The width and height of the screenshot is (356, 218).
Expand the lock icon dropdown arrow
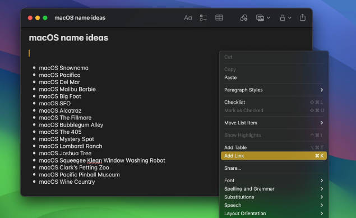pyautogui.click(x=290, y=18)
